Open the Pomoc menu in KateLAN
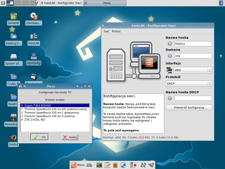225x169 pixels. click(x=116, y=31)
